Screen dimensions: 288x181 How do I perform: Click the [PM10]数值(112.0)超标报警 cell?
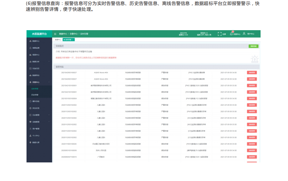click(x=197, y=99)
